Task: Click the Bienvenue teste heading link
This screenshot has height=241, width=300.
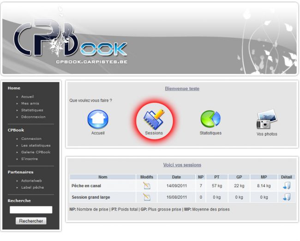Action: click(182, 89)
